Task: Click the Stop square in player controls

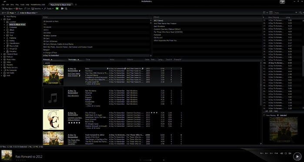Action: click(286, 153)
